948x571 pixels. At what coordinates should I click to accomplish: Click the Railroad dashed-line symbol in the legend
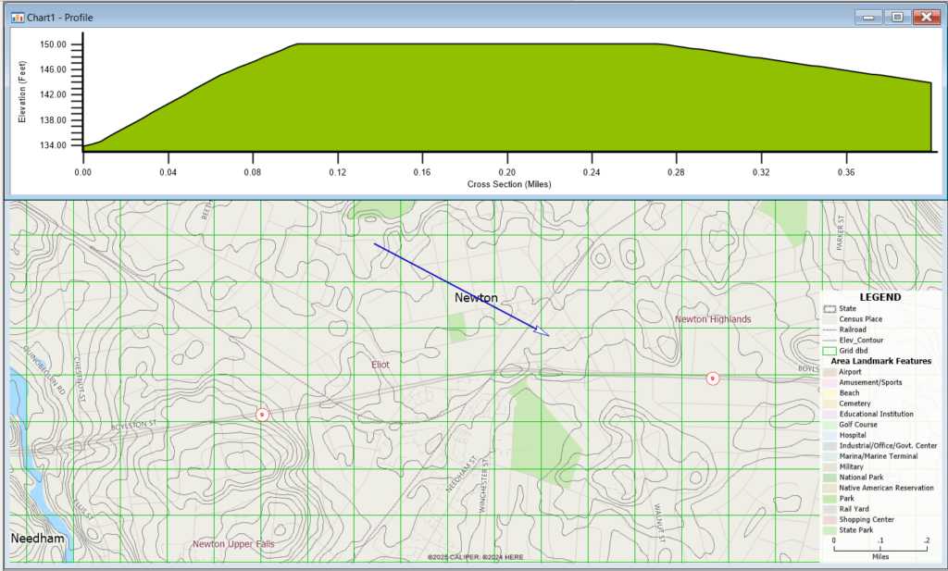click(x=831, y=329)
